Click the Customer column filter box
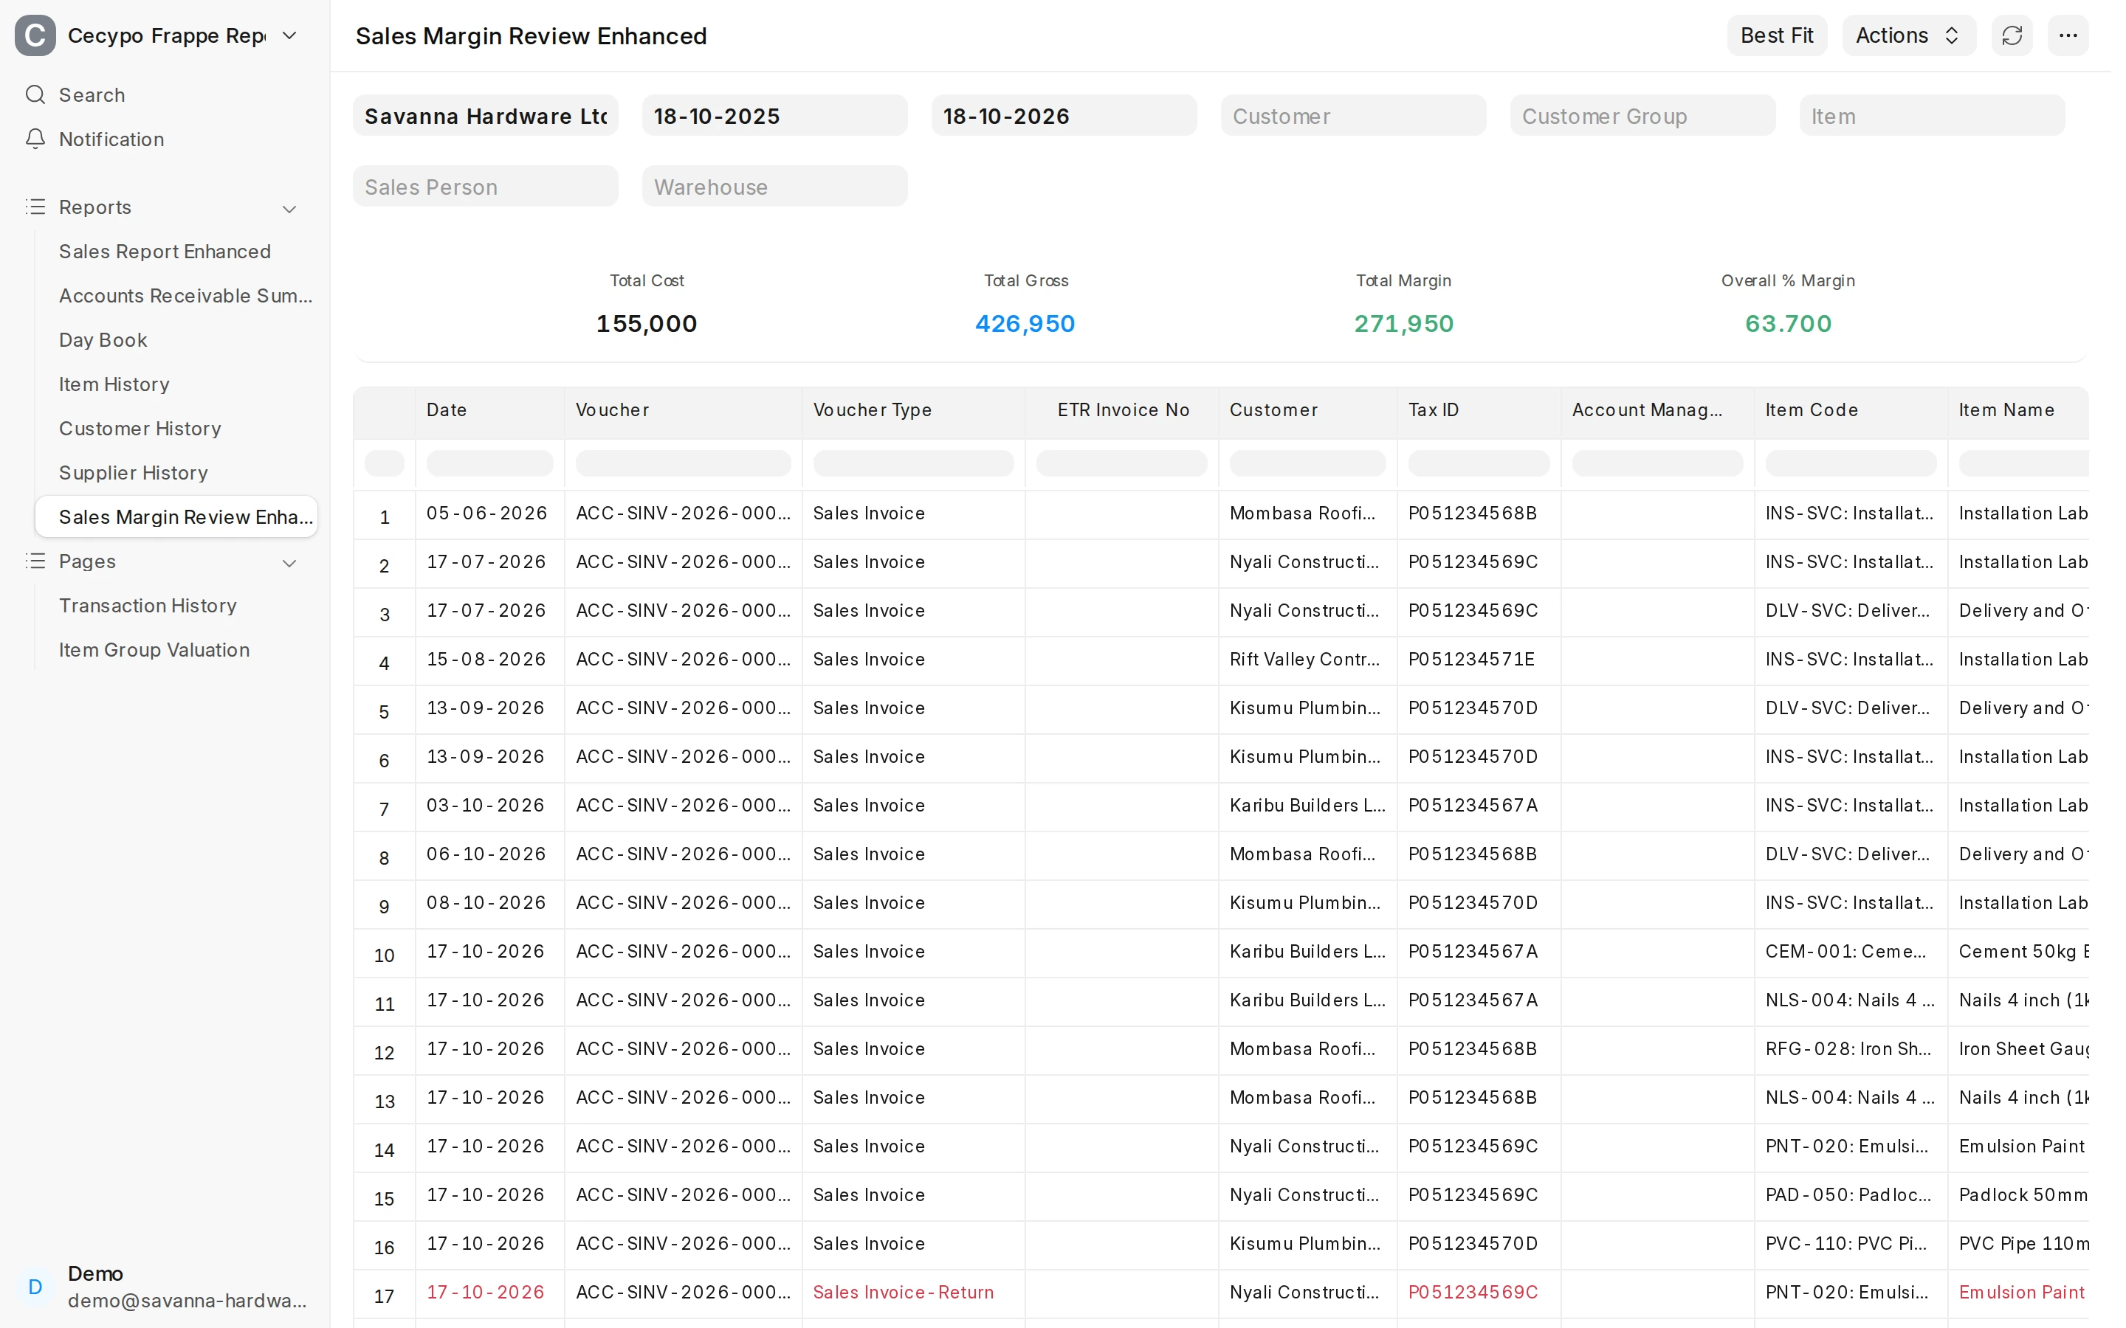Screen dimensions: 2126x1328 pos(1307,463)
